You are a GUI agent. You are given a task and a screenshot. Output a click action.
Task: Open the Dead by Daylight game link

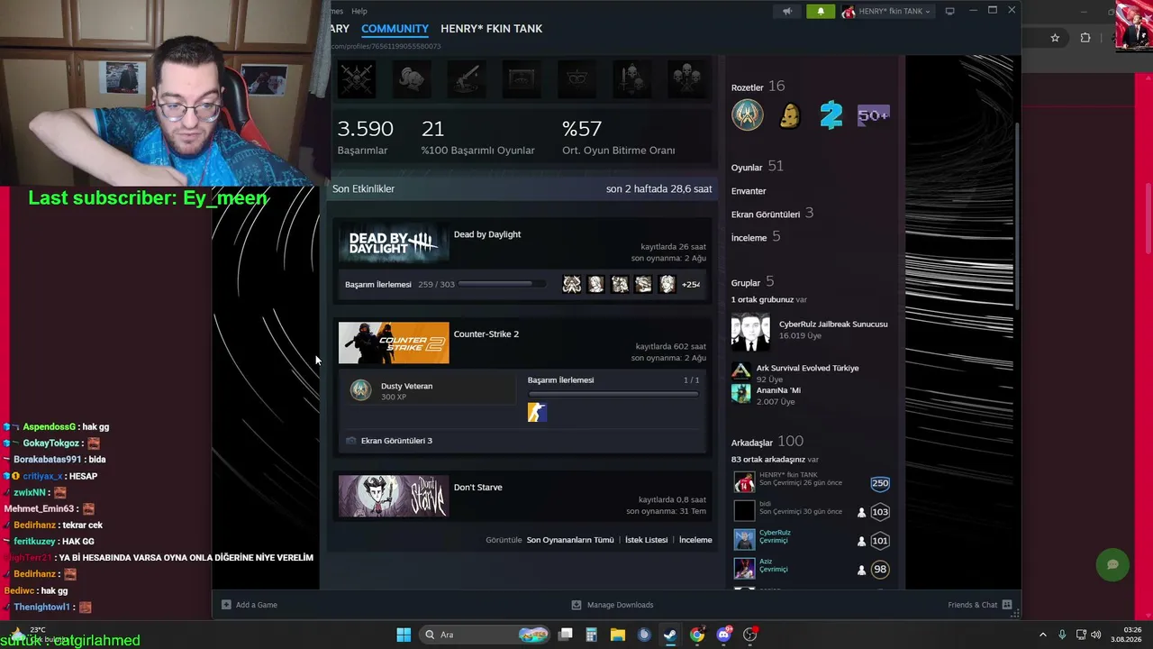(487, 234)
